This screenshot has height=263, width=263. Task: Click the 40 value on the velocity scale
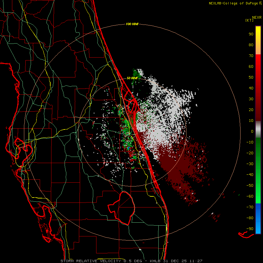click(x=251, y=88)
